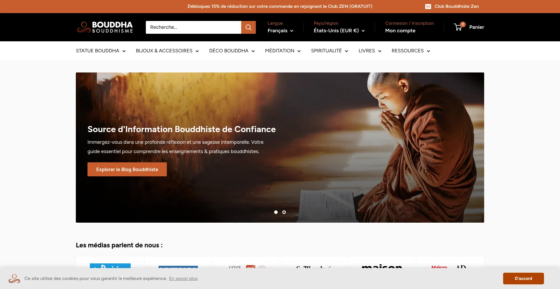Open the shopping cart icon
Viewport: 560px width, 289px height.
click(x=458, y=27)
